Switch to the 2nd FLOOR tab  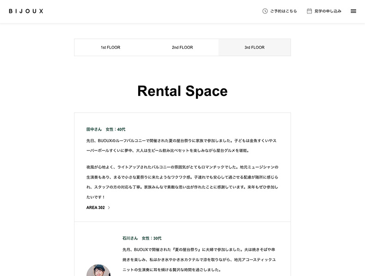(182, 48)
